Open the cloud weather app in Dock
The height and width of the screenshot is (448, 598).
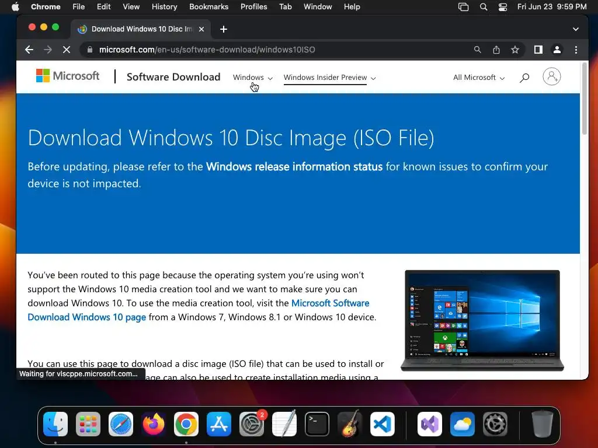(x=463, y=424)
